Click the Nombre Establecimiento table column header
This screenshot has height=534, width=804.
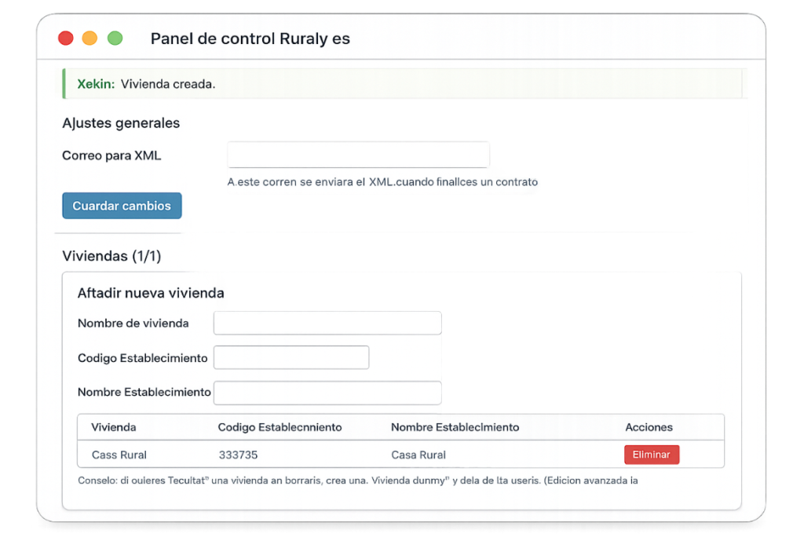tap(455, 427)
